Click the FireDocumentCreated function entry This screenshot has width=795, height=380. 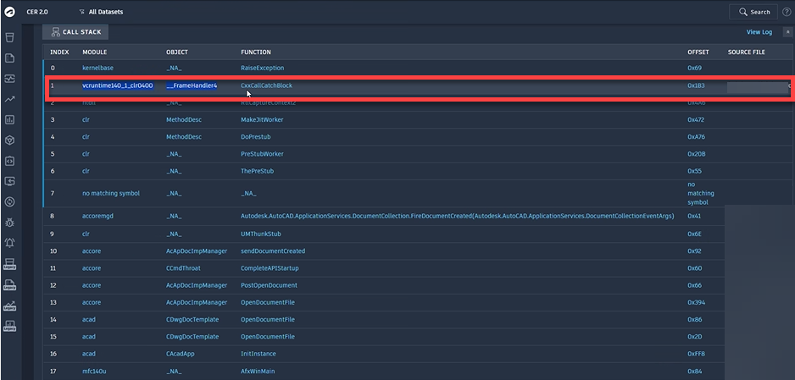click(x=458, y=216)
